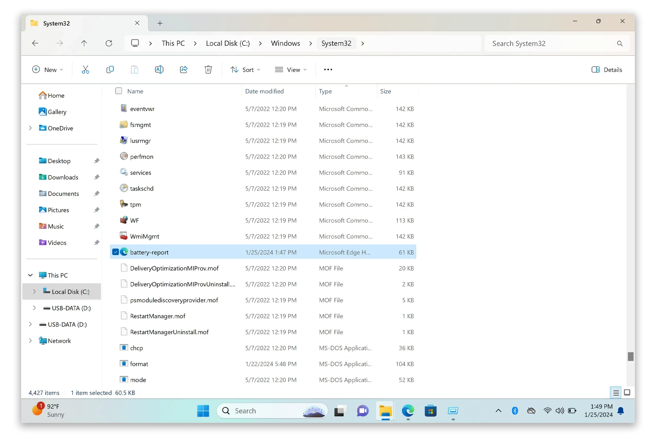Screen dimensions: 656x437
Task: Click the Rename icon in toolbar
Action: pyautogui.click(x=159, y=69)
